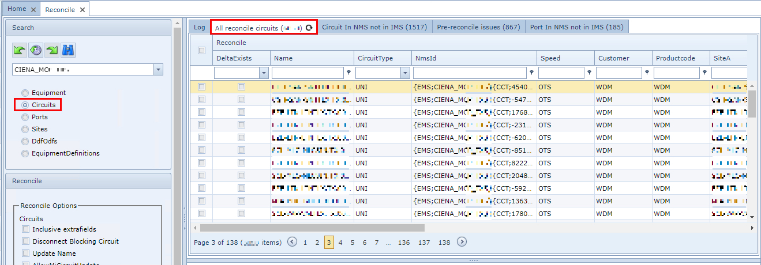Switch to Pre-reconcile issues tab
761x265 pixels.
pos(478,27)
